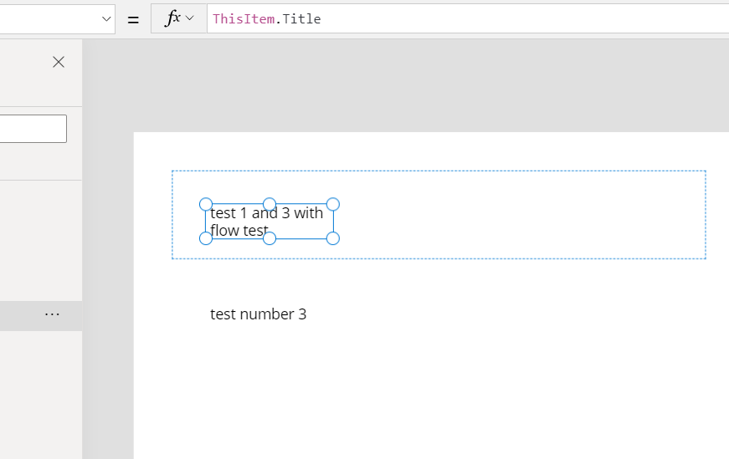Open the ellipsis more options menu
This screenshot has height=459, width=729.
[52, 314]
